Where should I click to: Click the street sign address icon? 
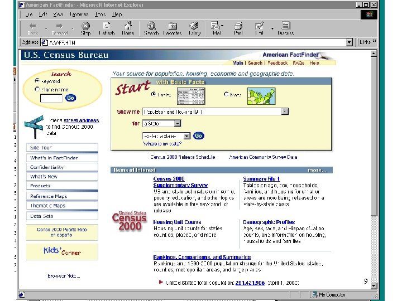[34, 127]
